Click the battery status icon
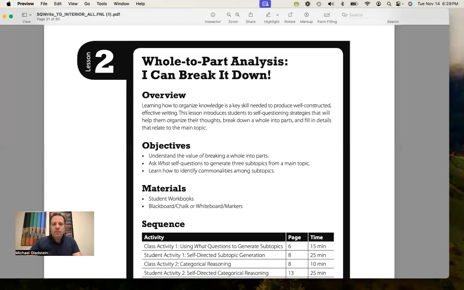464x290 pixels. coord(353,4)
